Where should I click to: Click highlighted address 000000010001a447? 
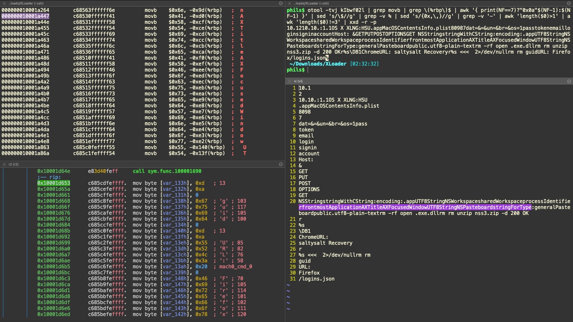pyautogui.click(x=25, y=16)
